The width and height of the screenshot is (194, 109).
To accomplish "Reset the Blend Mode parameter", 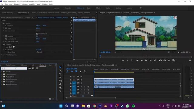I will (71, 52).
